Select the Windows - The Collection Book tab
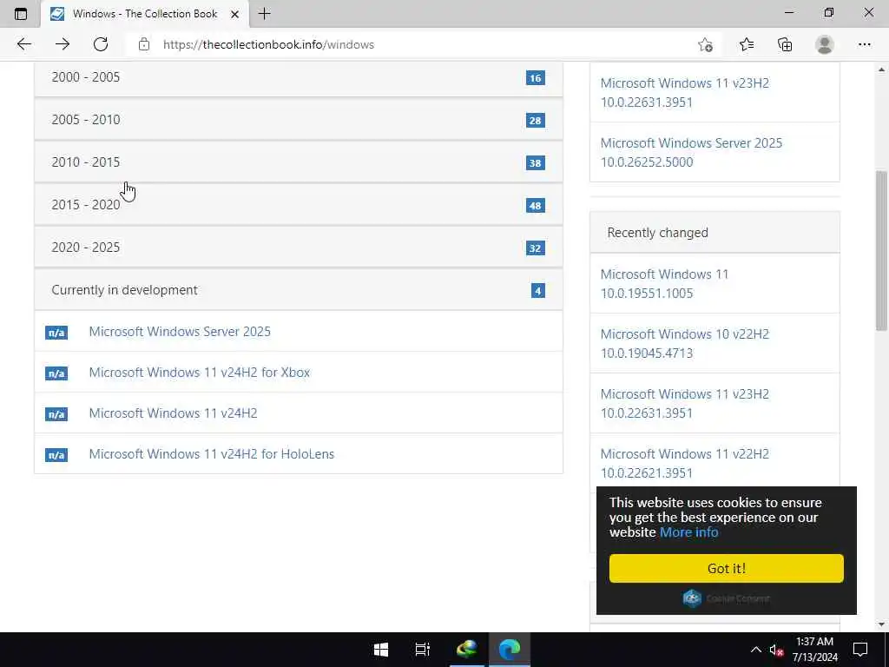The height and width of the screenshot is (667, 889). (x=145, y=14)
